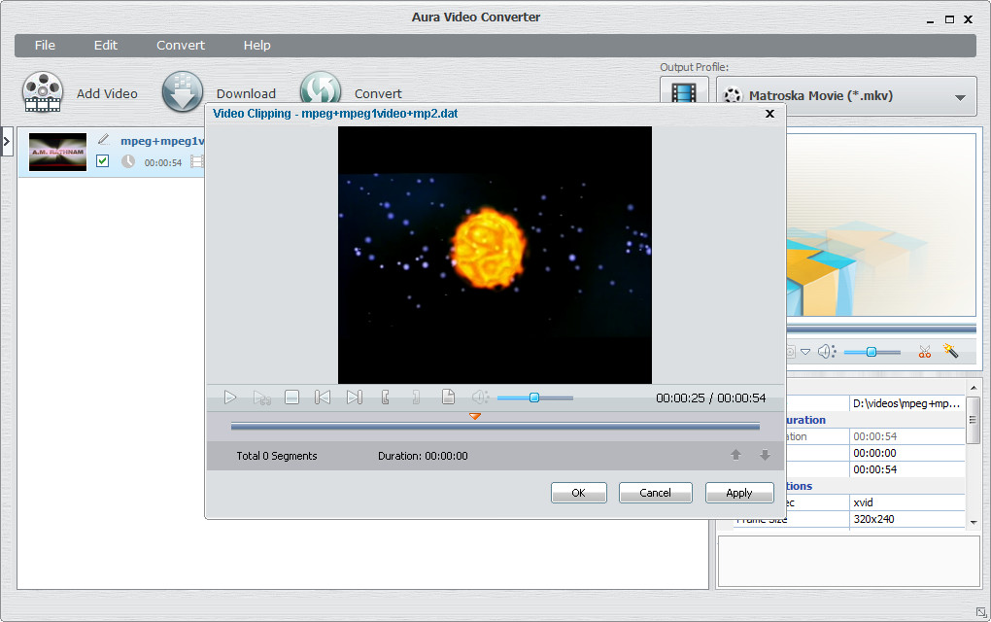Click the new segment page icon

pos(448,397)
